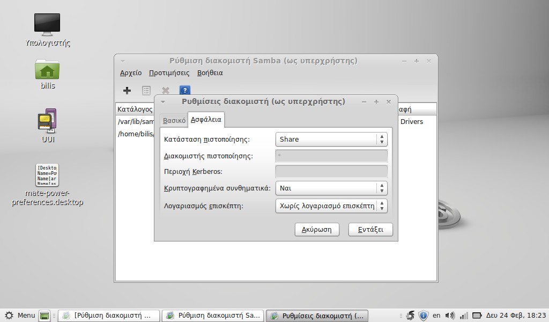The image size is (549, 322).
Task: Switch to taskbar item Ρύθμιση διακομιστή Sa...
Action: [212, 316]
